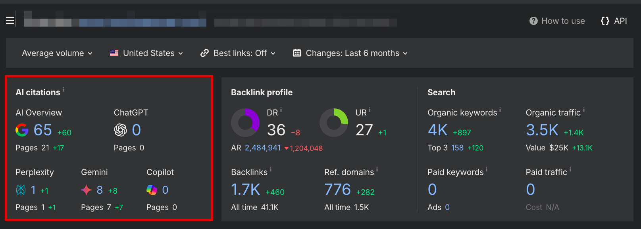Open Ref. domains count 776
Viewport: 641px width, 229px height.
[338, 190]
